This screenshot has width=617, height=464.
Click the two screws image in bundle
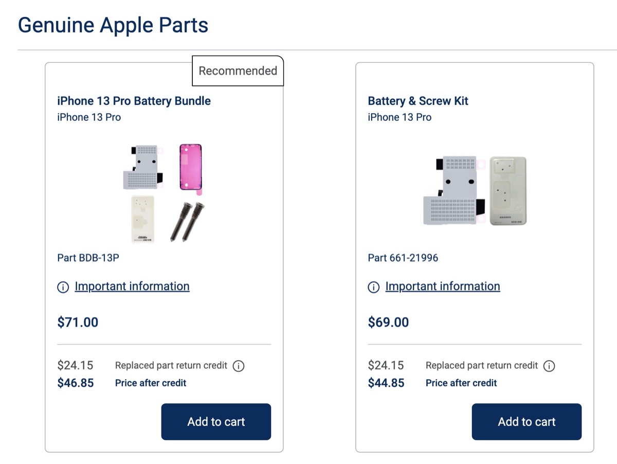pos(184,221)
